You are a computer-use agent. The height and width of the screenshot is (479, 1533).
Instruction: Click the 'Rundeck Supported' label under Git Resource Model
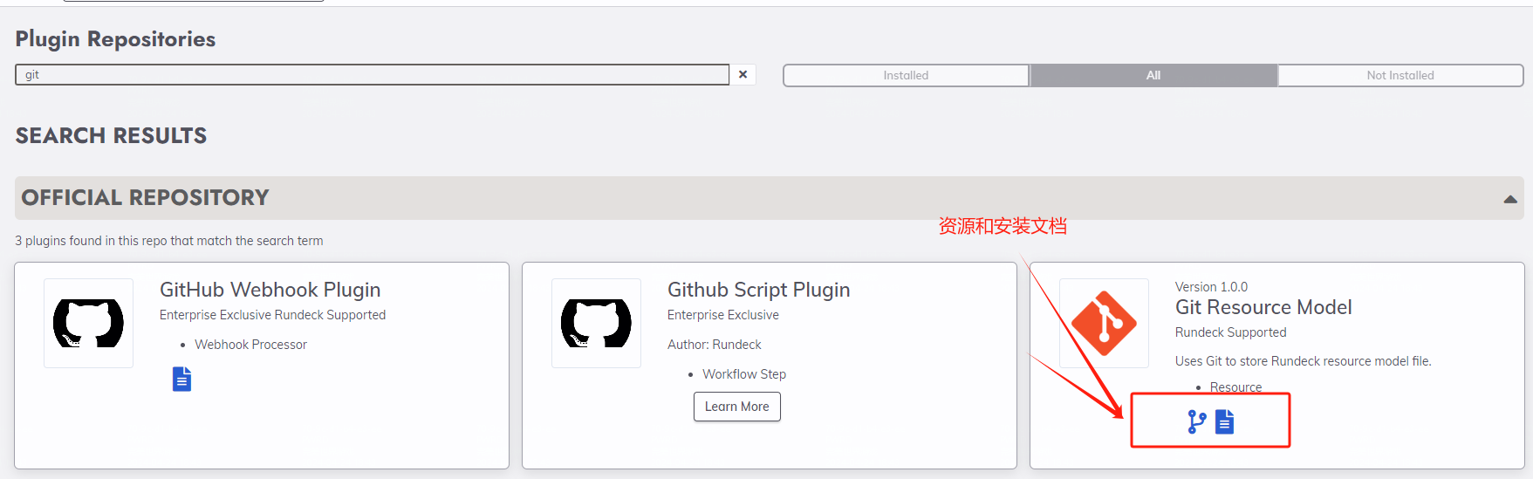1230,332
